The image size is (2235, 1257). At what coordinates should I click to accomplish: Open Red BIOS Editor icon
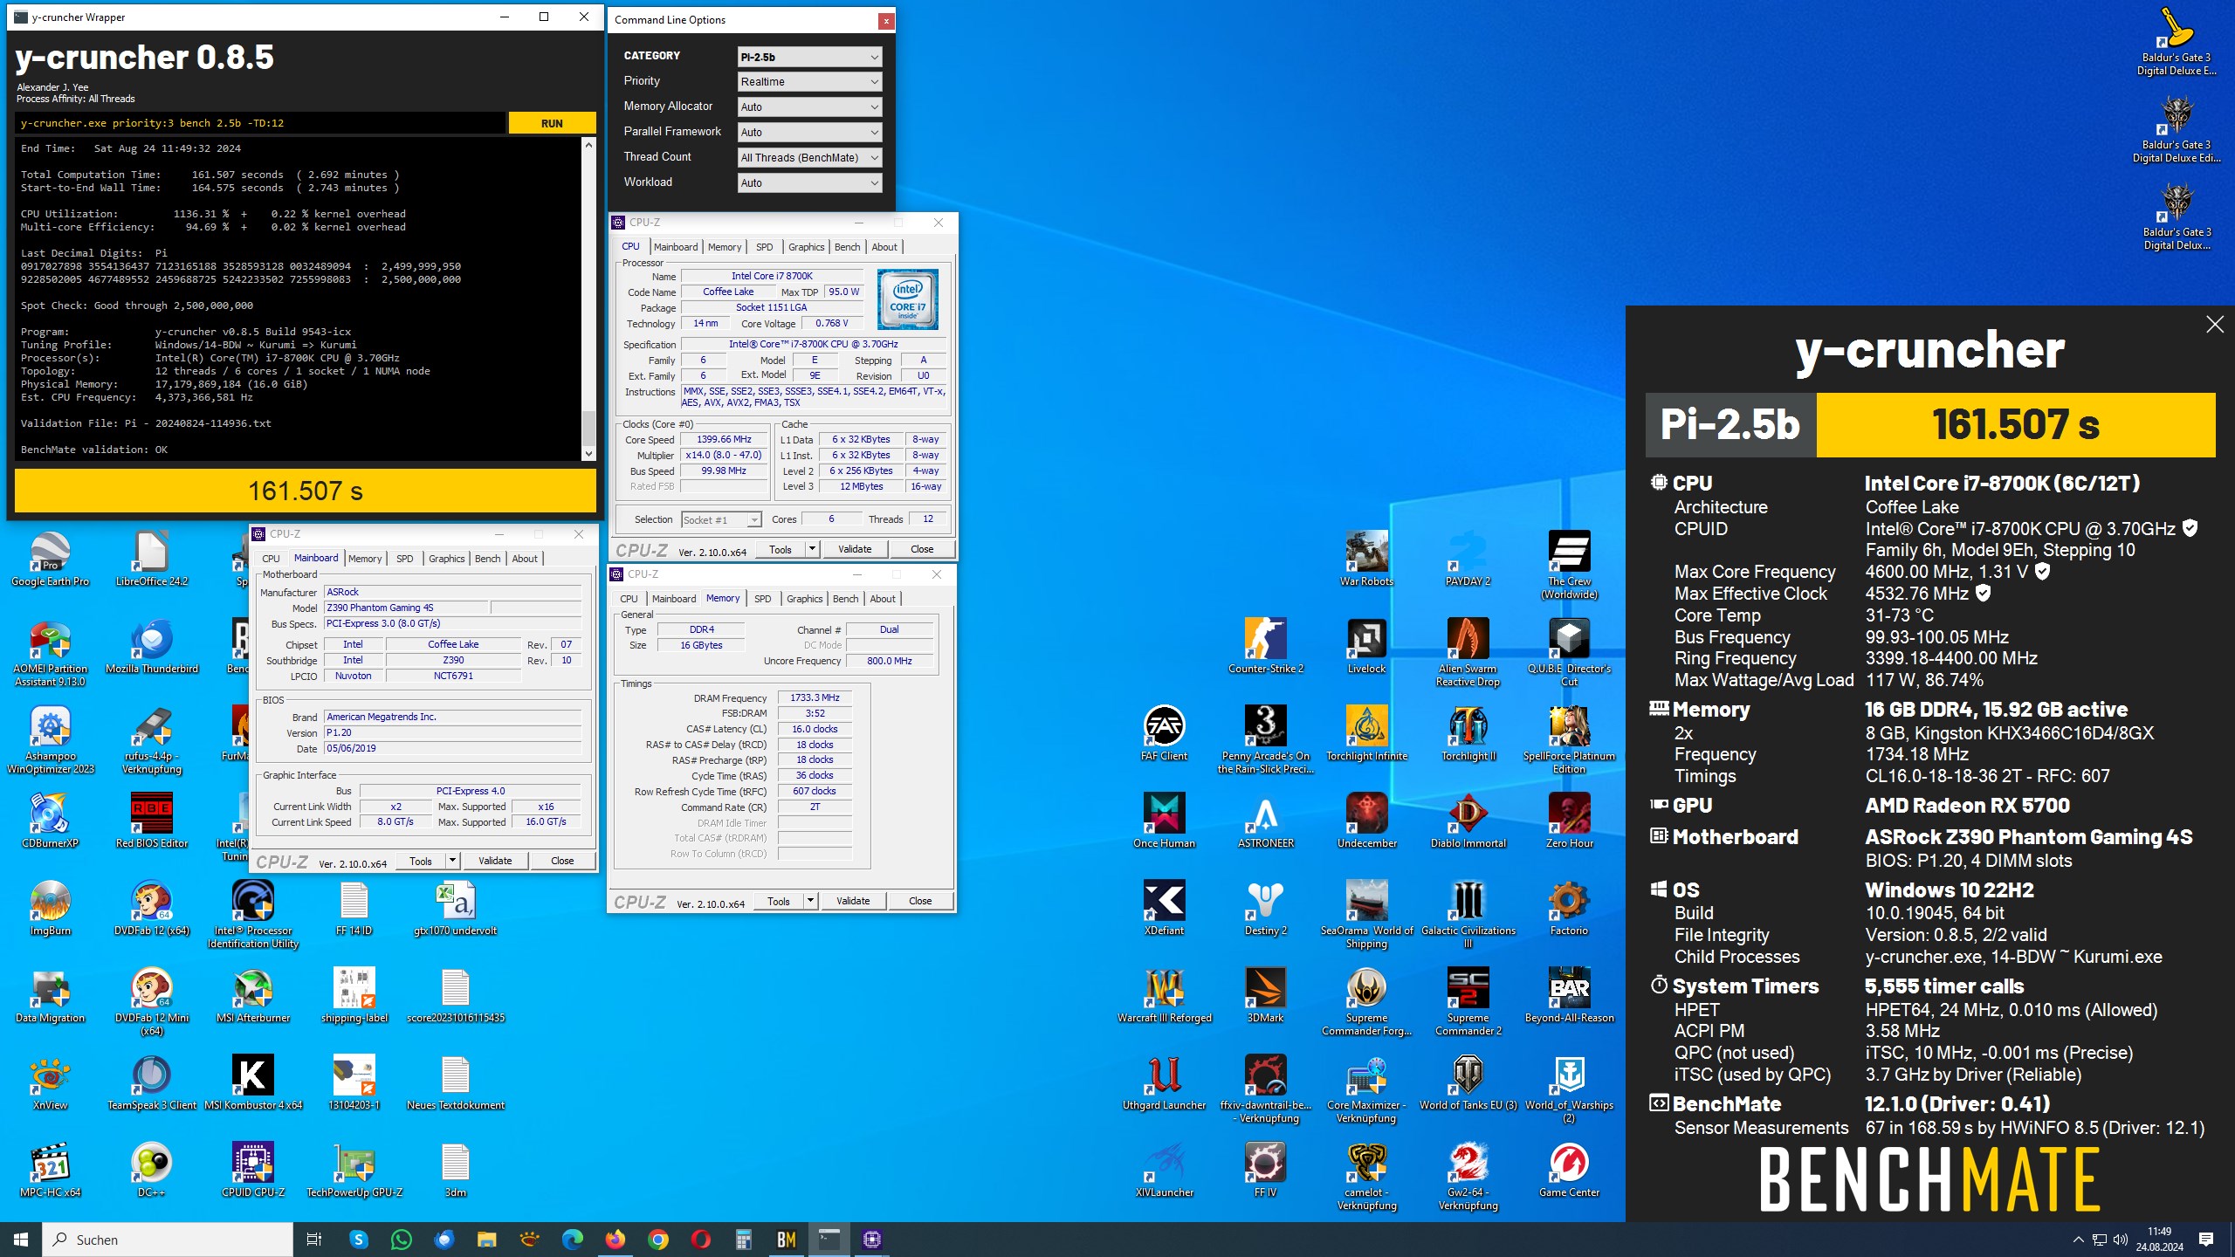(x=152, y=821)
